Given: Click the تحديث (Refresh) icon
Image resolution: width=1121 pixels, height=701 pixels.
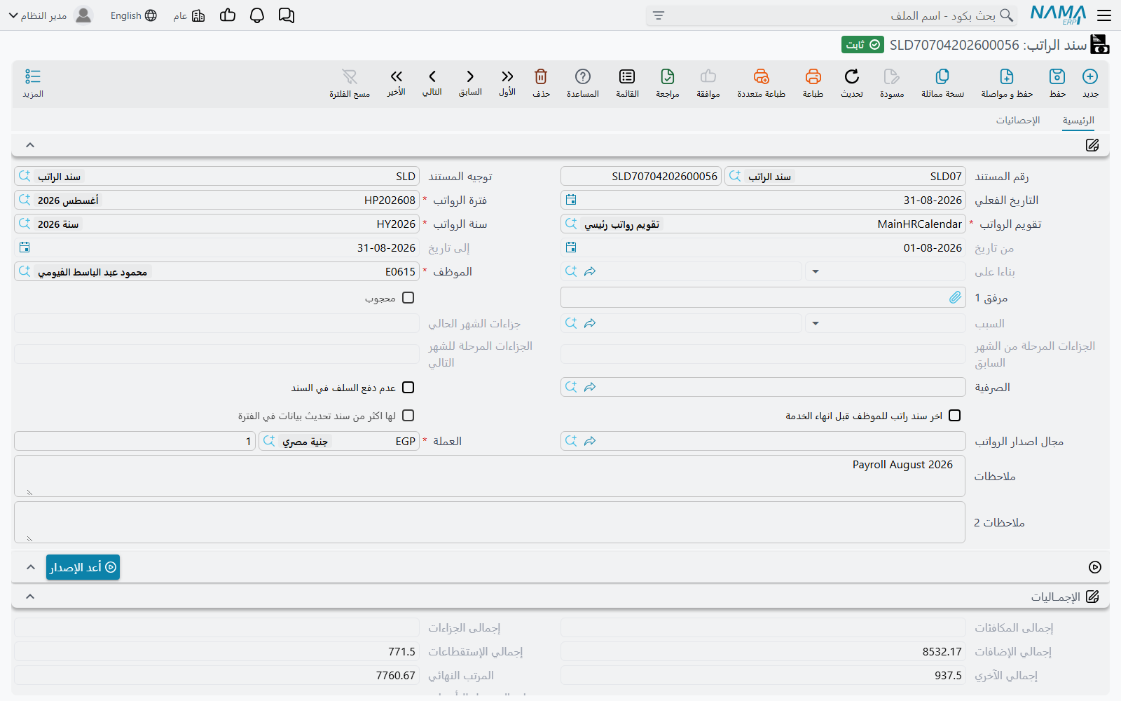Looking at the screenshot, I should tap(852, 76).
